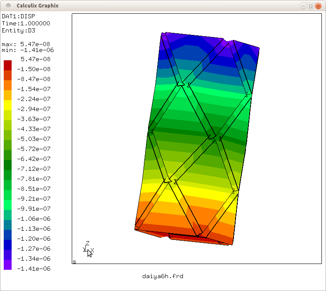The width and height of the screenshot is (326, 291).
Task: Click the 'Calculix Graphix' window title
Action: pos(38,6)
